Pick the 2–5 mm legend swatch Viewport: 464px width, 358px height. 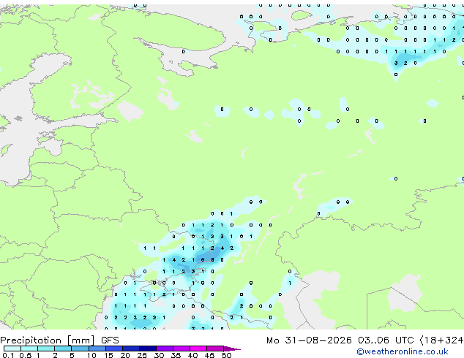pos(63,349)
